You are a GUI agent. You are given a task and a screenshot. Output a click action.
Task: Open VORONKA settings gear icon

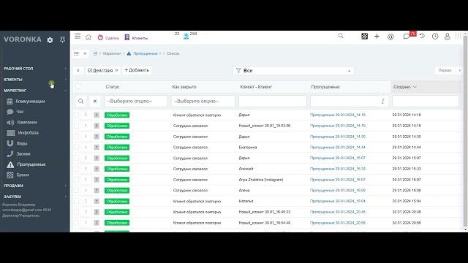coord(50,39)
